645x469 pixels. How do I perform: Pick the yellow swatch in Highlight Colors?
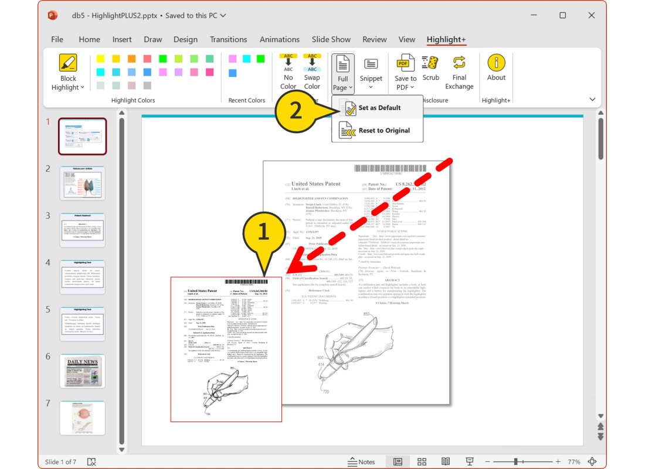click(x=100, y=59)
